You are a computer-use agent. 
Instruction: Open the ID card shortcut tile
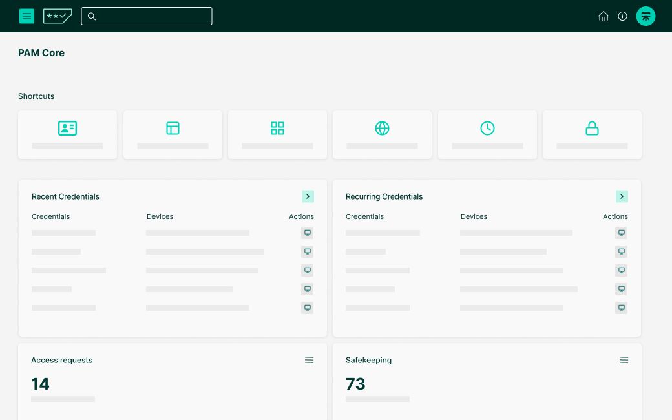tap(67, 134)
